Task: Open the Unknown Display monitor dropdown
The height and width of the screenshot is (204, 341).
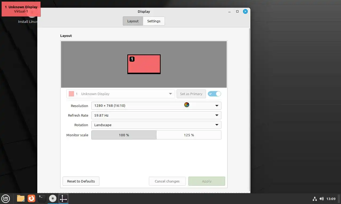Action: tap(121, 94)
